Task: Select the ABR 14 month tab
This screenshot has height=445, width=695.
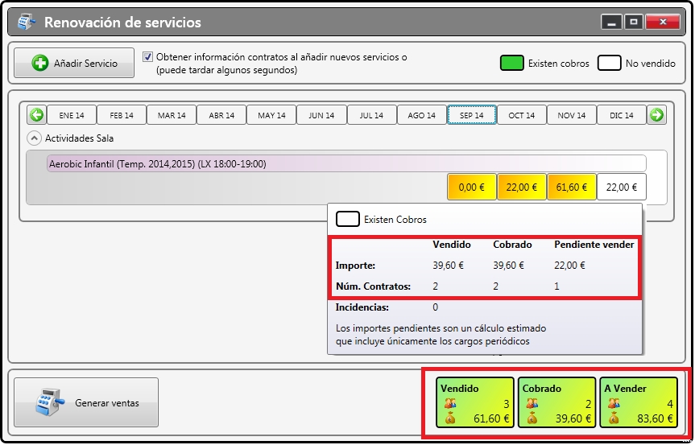Action: point(221,115)
